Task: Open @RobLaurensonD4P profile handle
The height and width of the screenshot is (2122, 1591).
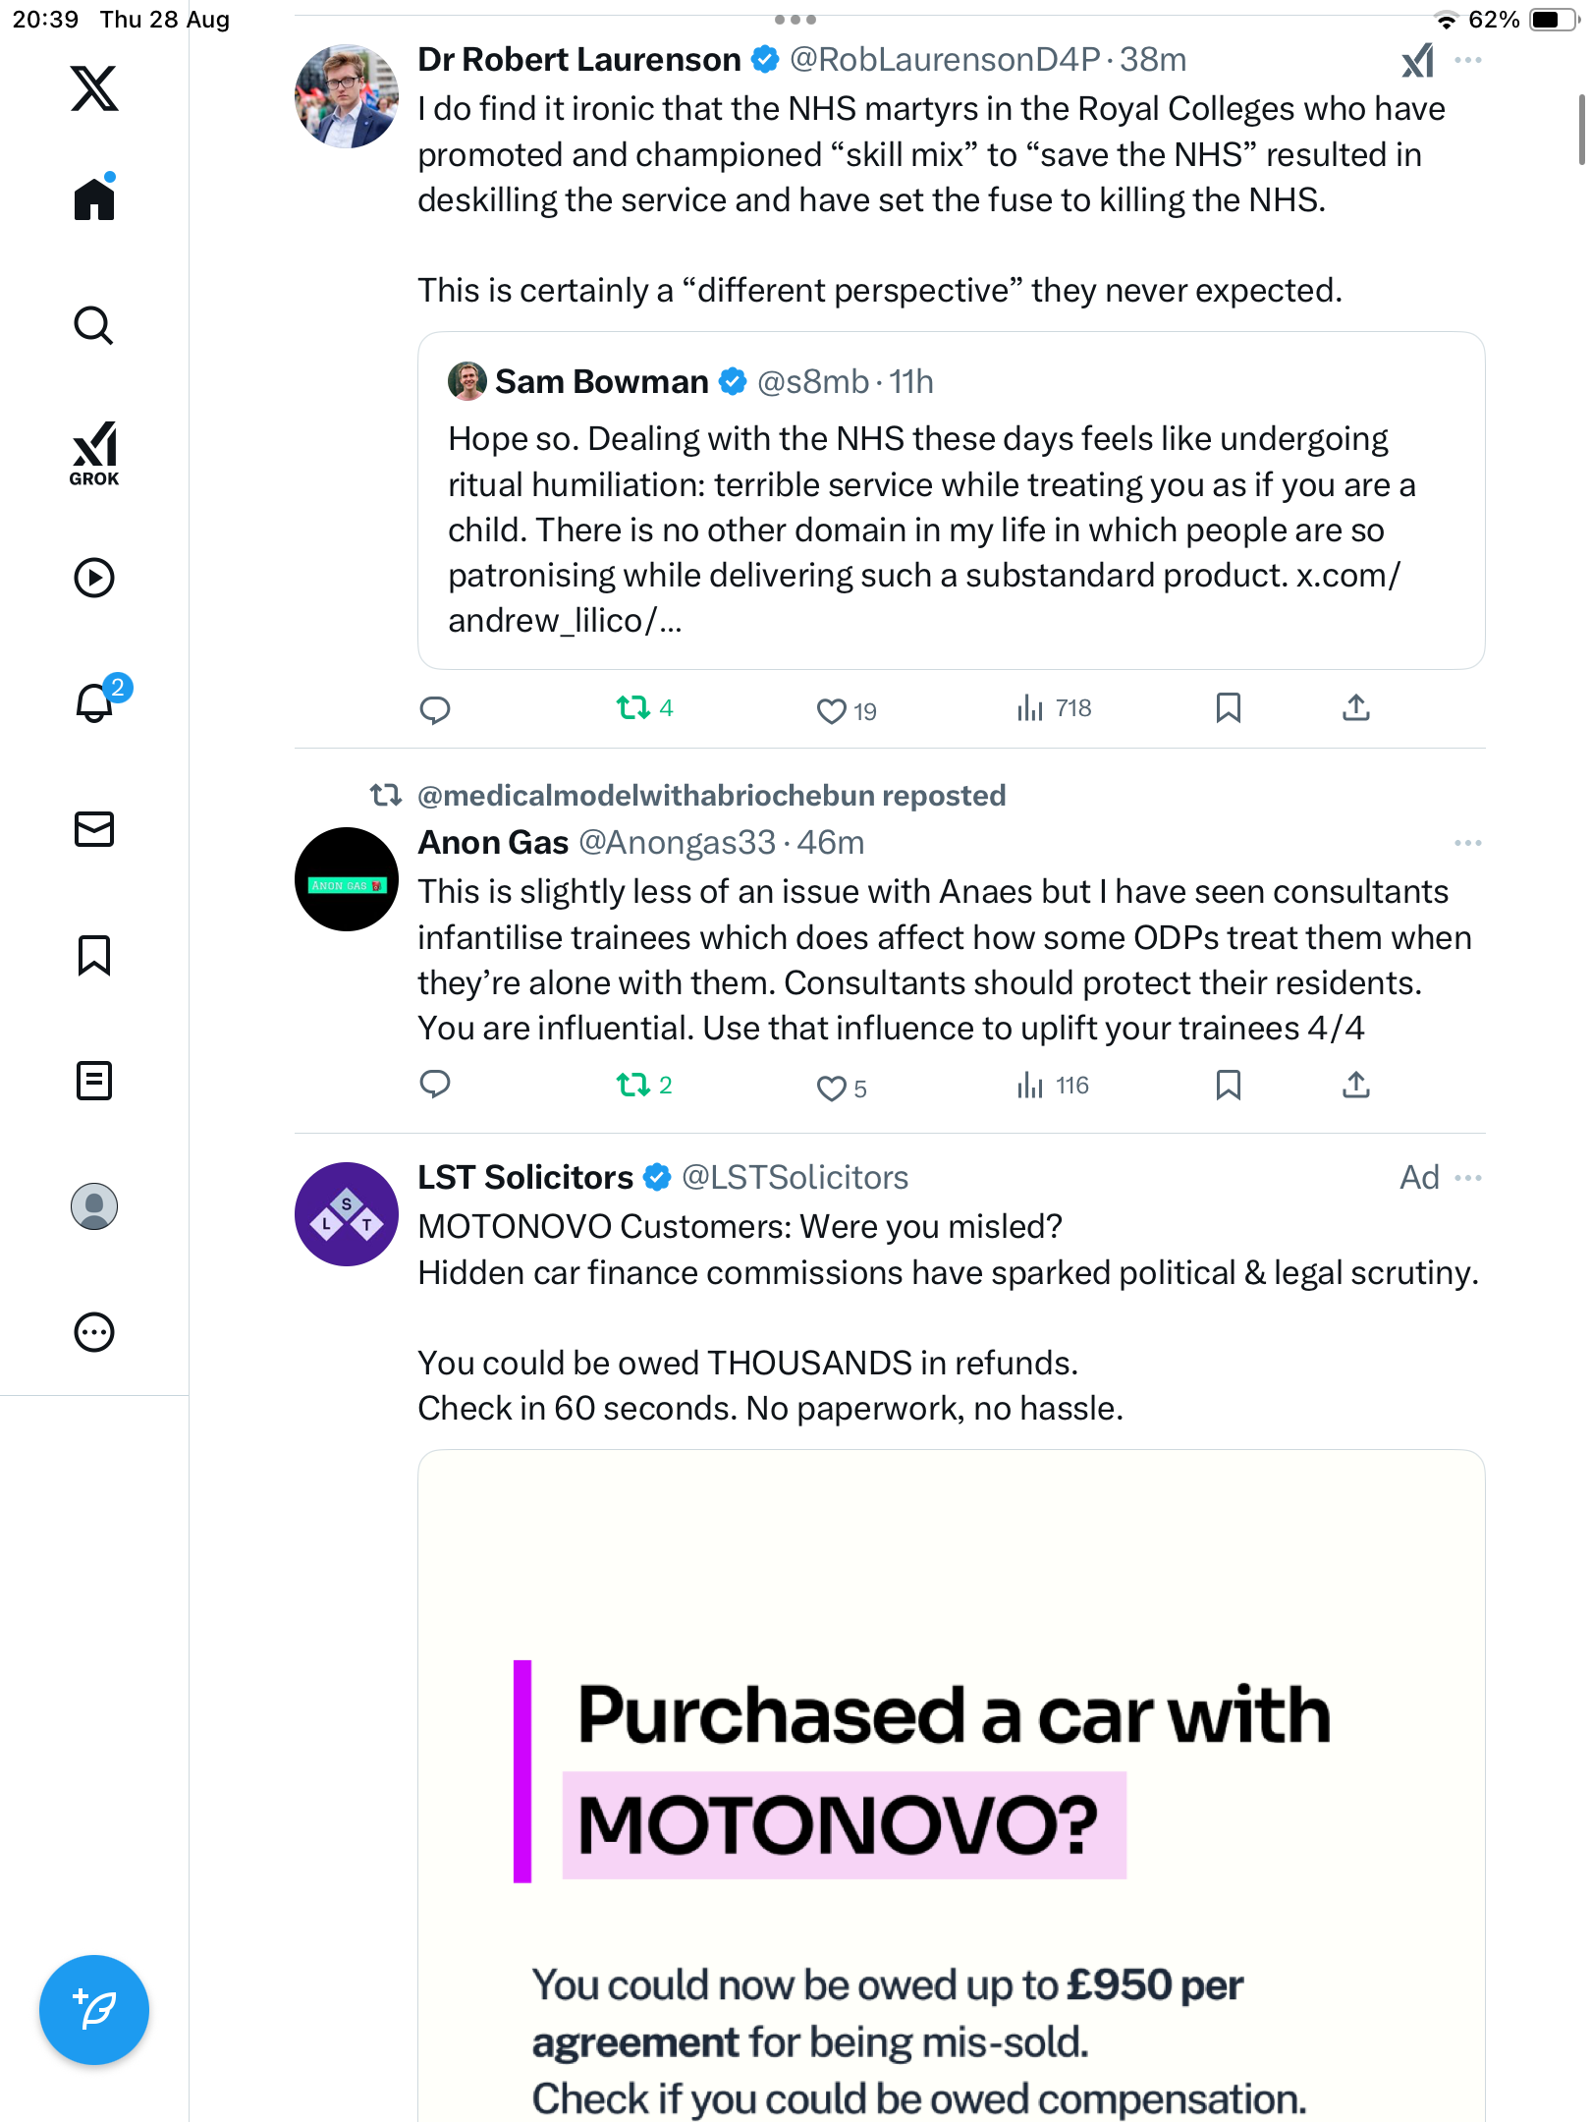Action: (x=944, y=60)
